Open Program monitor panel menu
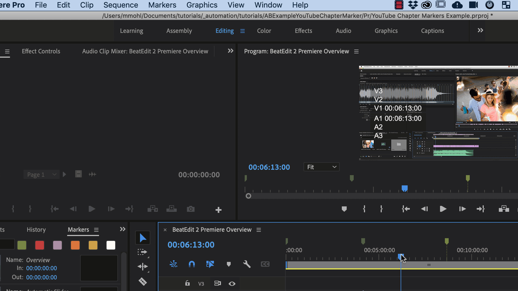Viewport: 518px width, 291px height. point(356,51)
